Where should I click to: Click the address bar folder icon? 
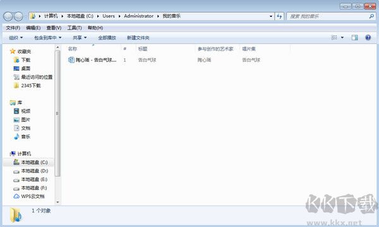point(33,16)
